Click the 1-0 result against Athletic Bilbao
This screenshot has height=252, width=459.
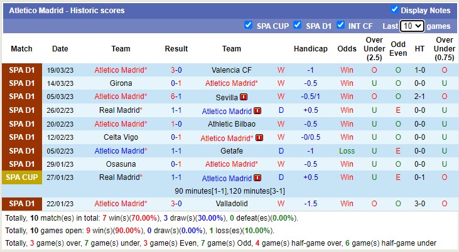click(176, 124)
